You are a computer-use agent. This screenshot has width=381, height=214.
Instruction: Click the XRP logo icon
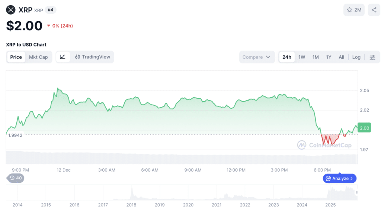(x=11, y=10)
